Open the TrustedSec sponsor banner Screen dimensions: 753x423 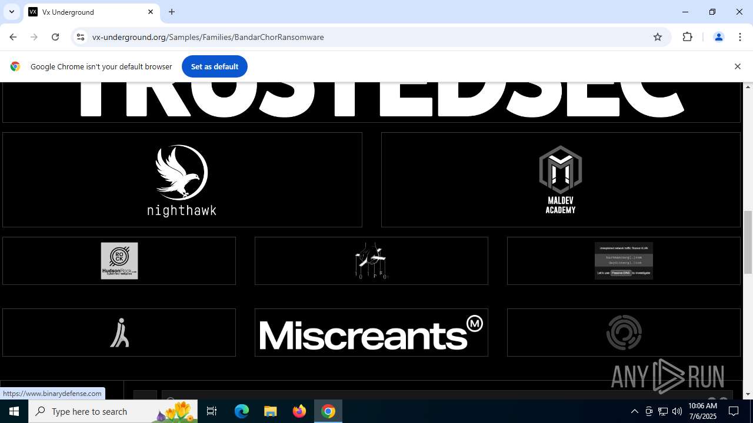[371, 102]
